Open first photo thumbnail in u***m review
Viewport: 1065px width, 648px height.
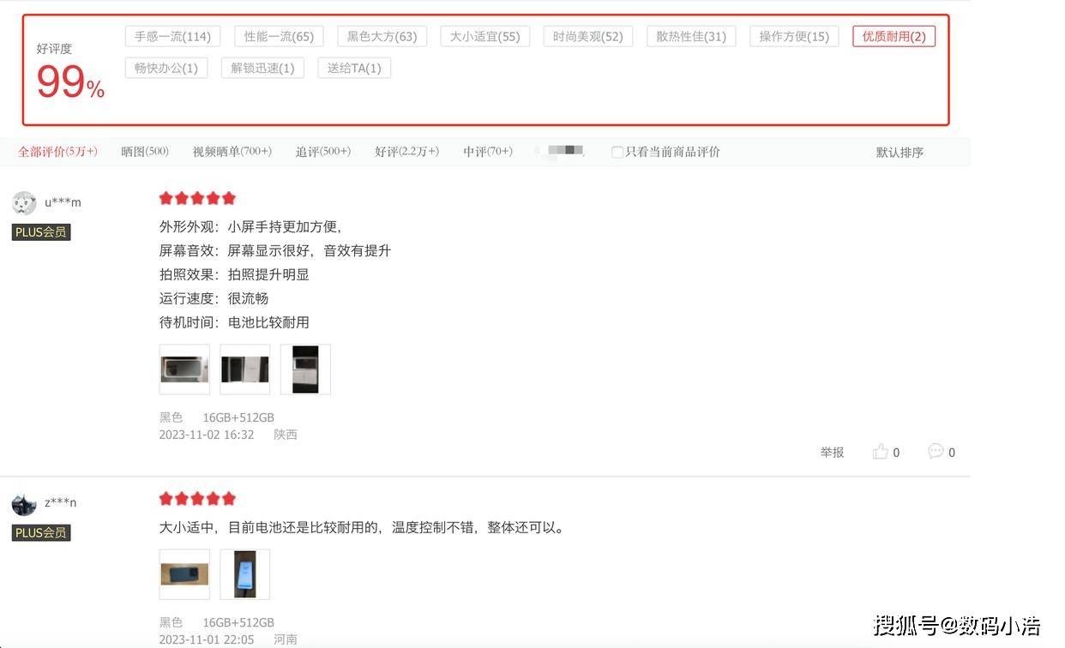click(184, 369)
